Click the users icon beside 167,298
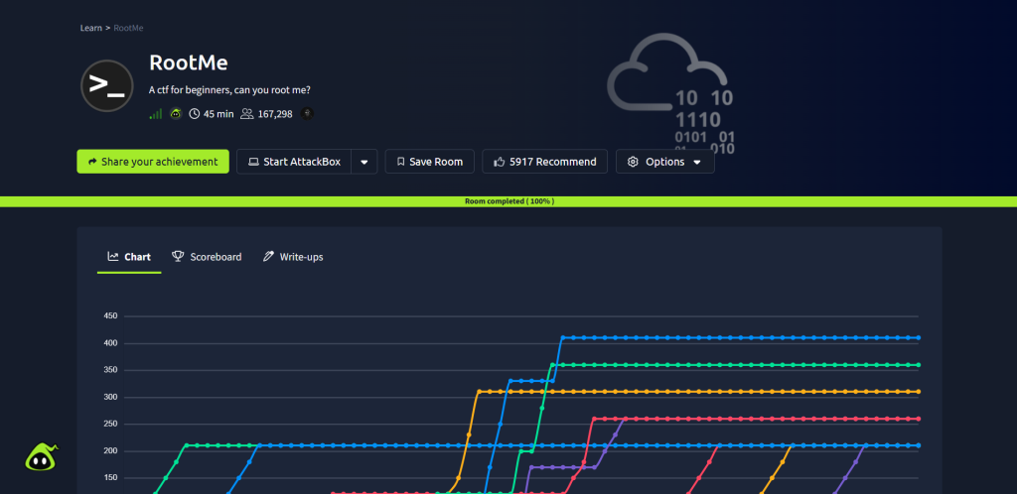 pyautogui.click(x=246, y=114)
